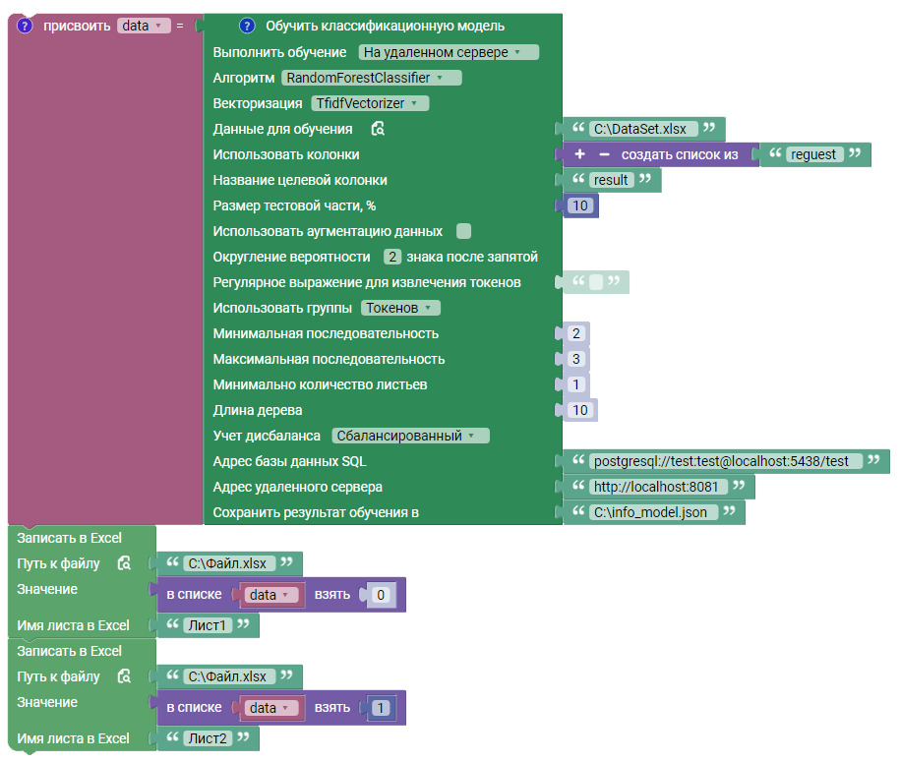This screenshot has width=900, height=762.
Task: Edit the sheet name Лист1
Action: [208, 625]
